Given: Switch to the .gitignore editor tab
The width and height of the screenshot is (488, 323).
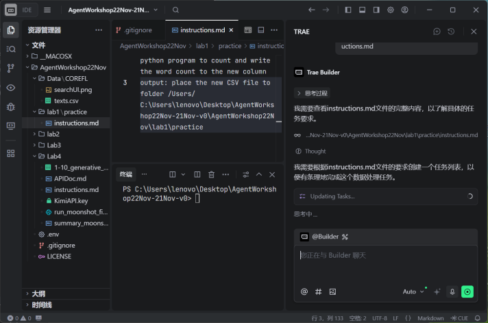Looking at the screenshot, I should [136, 30].
